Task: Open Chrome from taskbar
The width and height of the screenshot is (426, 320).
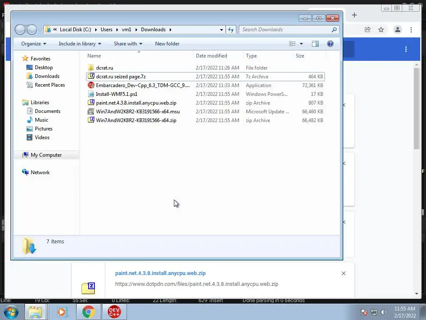Action: [88, 312]
